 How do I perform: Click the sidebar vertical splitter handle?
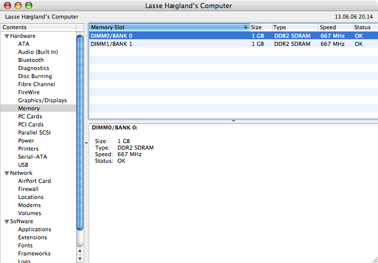[86, 143]
